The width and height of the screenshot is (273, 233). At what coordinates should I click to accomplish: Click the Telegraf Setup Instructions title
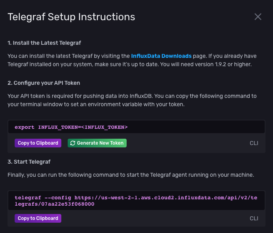72,17
